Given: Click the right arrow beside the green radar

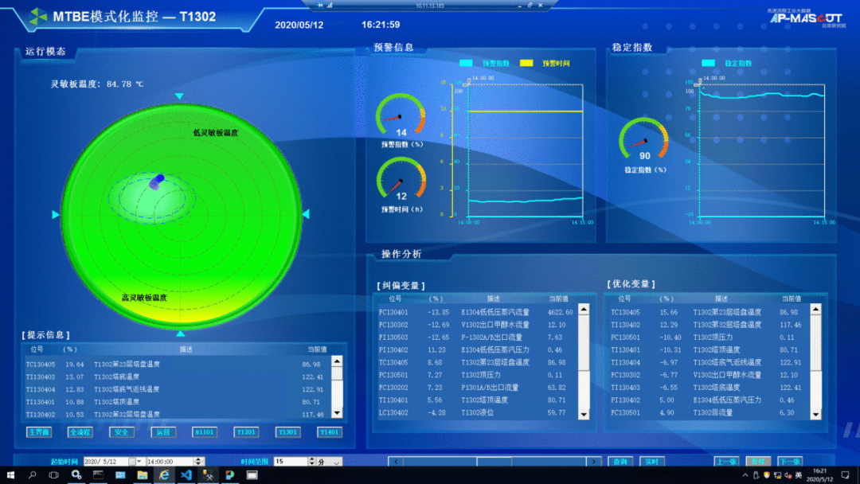Looking at the screenshot, I should (305, 214).
